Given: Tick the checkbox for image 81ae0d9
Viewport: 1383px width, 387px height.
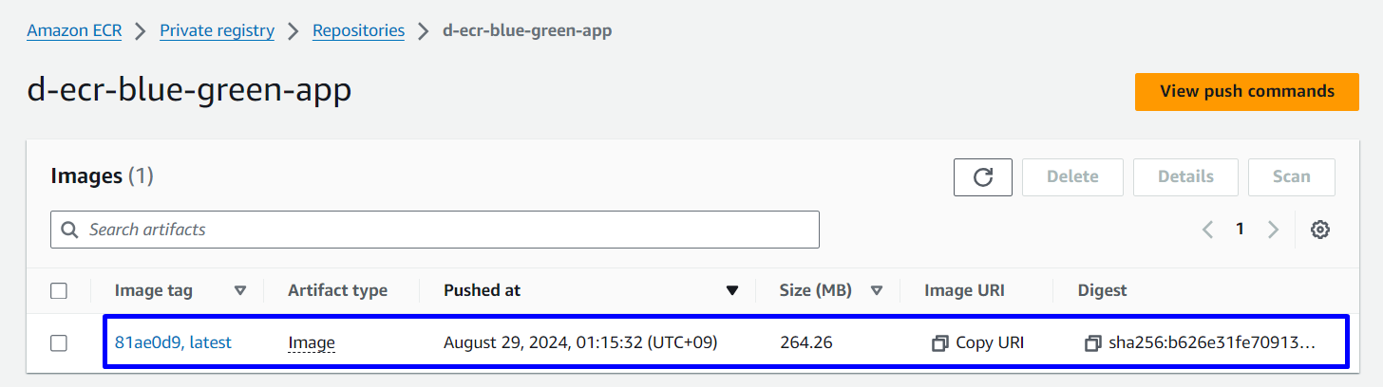Looking at the screenshot, I should pyautogui.click(x=59, y=343).
